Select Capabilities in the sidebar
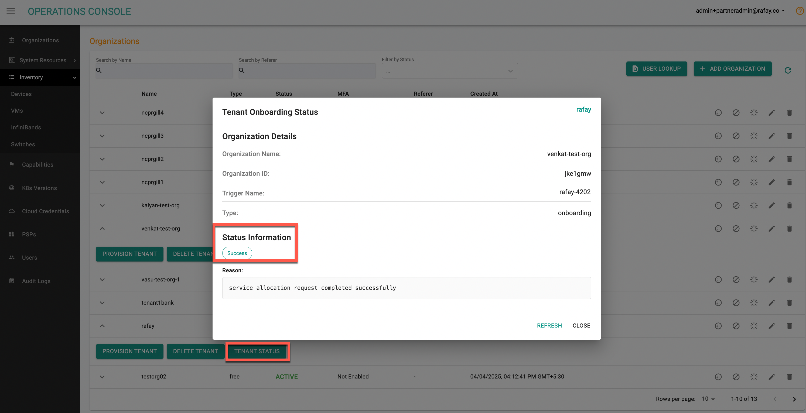The image size is (806, 413). 37,164
